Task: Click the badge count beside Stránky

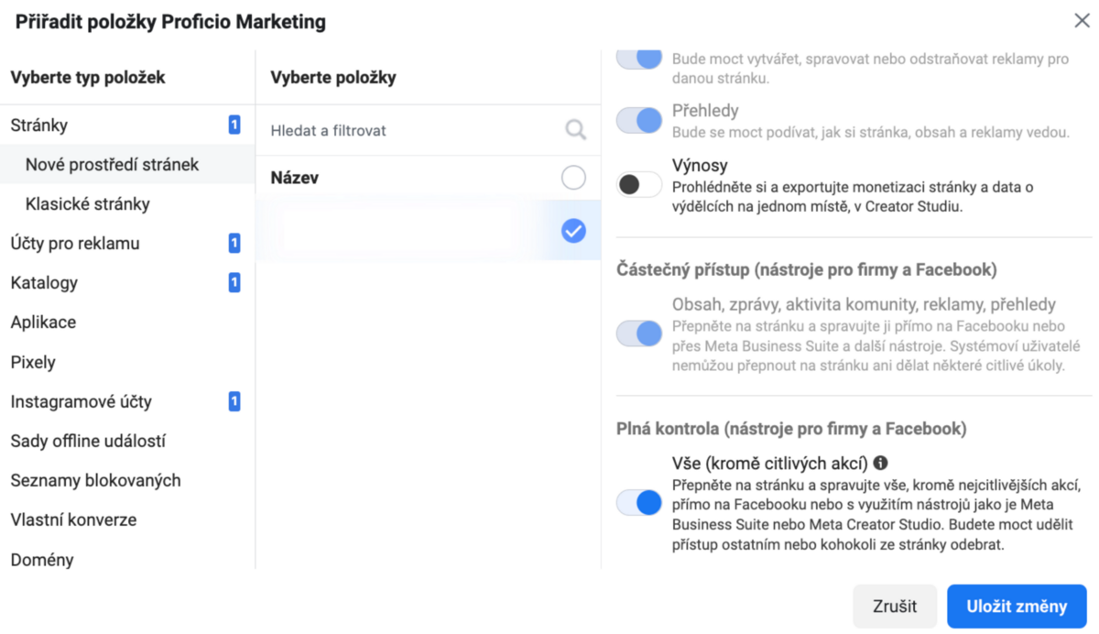Action: (234, 125)
